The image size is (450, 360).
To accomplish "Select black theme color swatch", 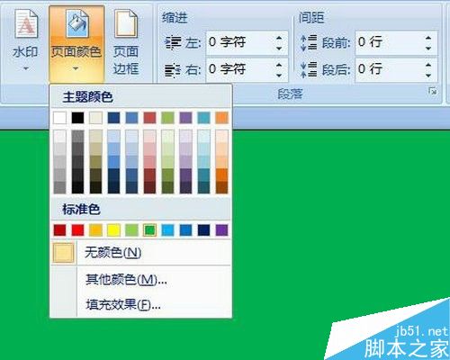I will point(77,118).
